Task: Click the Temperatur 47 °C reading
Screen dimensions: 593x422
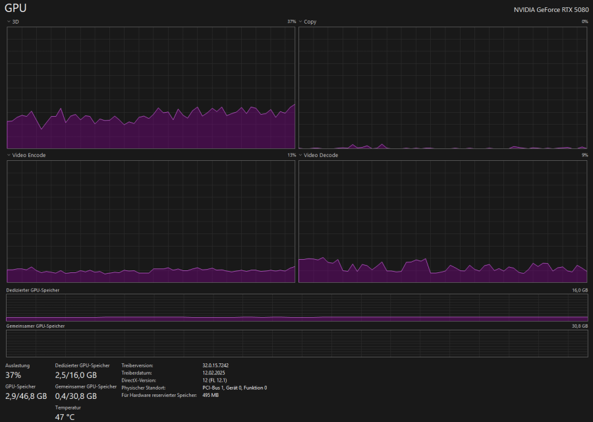Action: [x=65, y=417]
